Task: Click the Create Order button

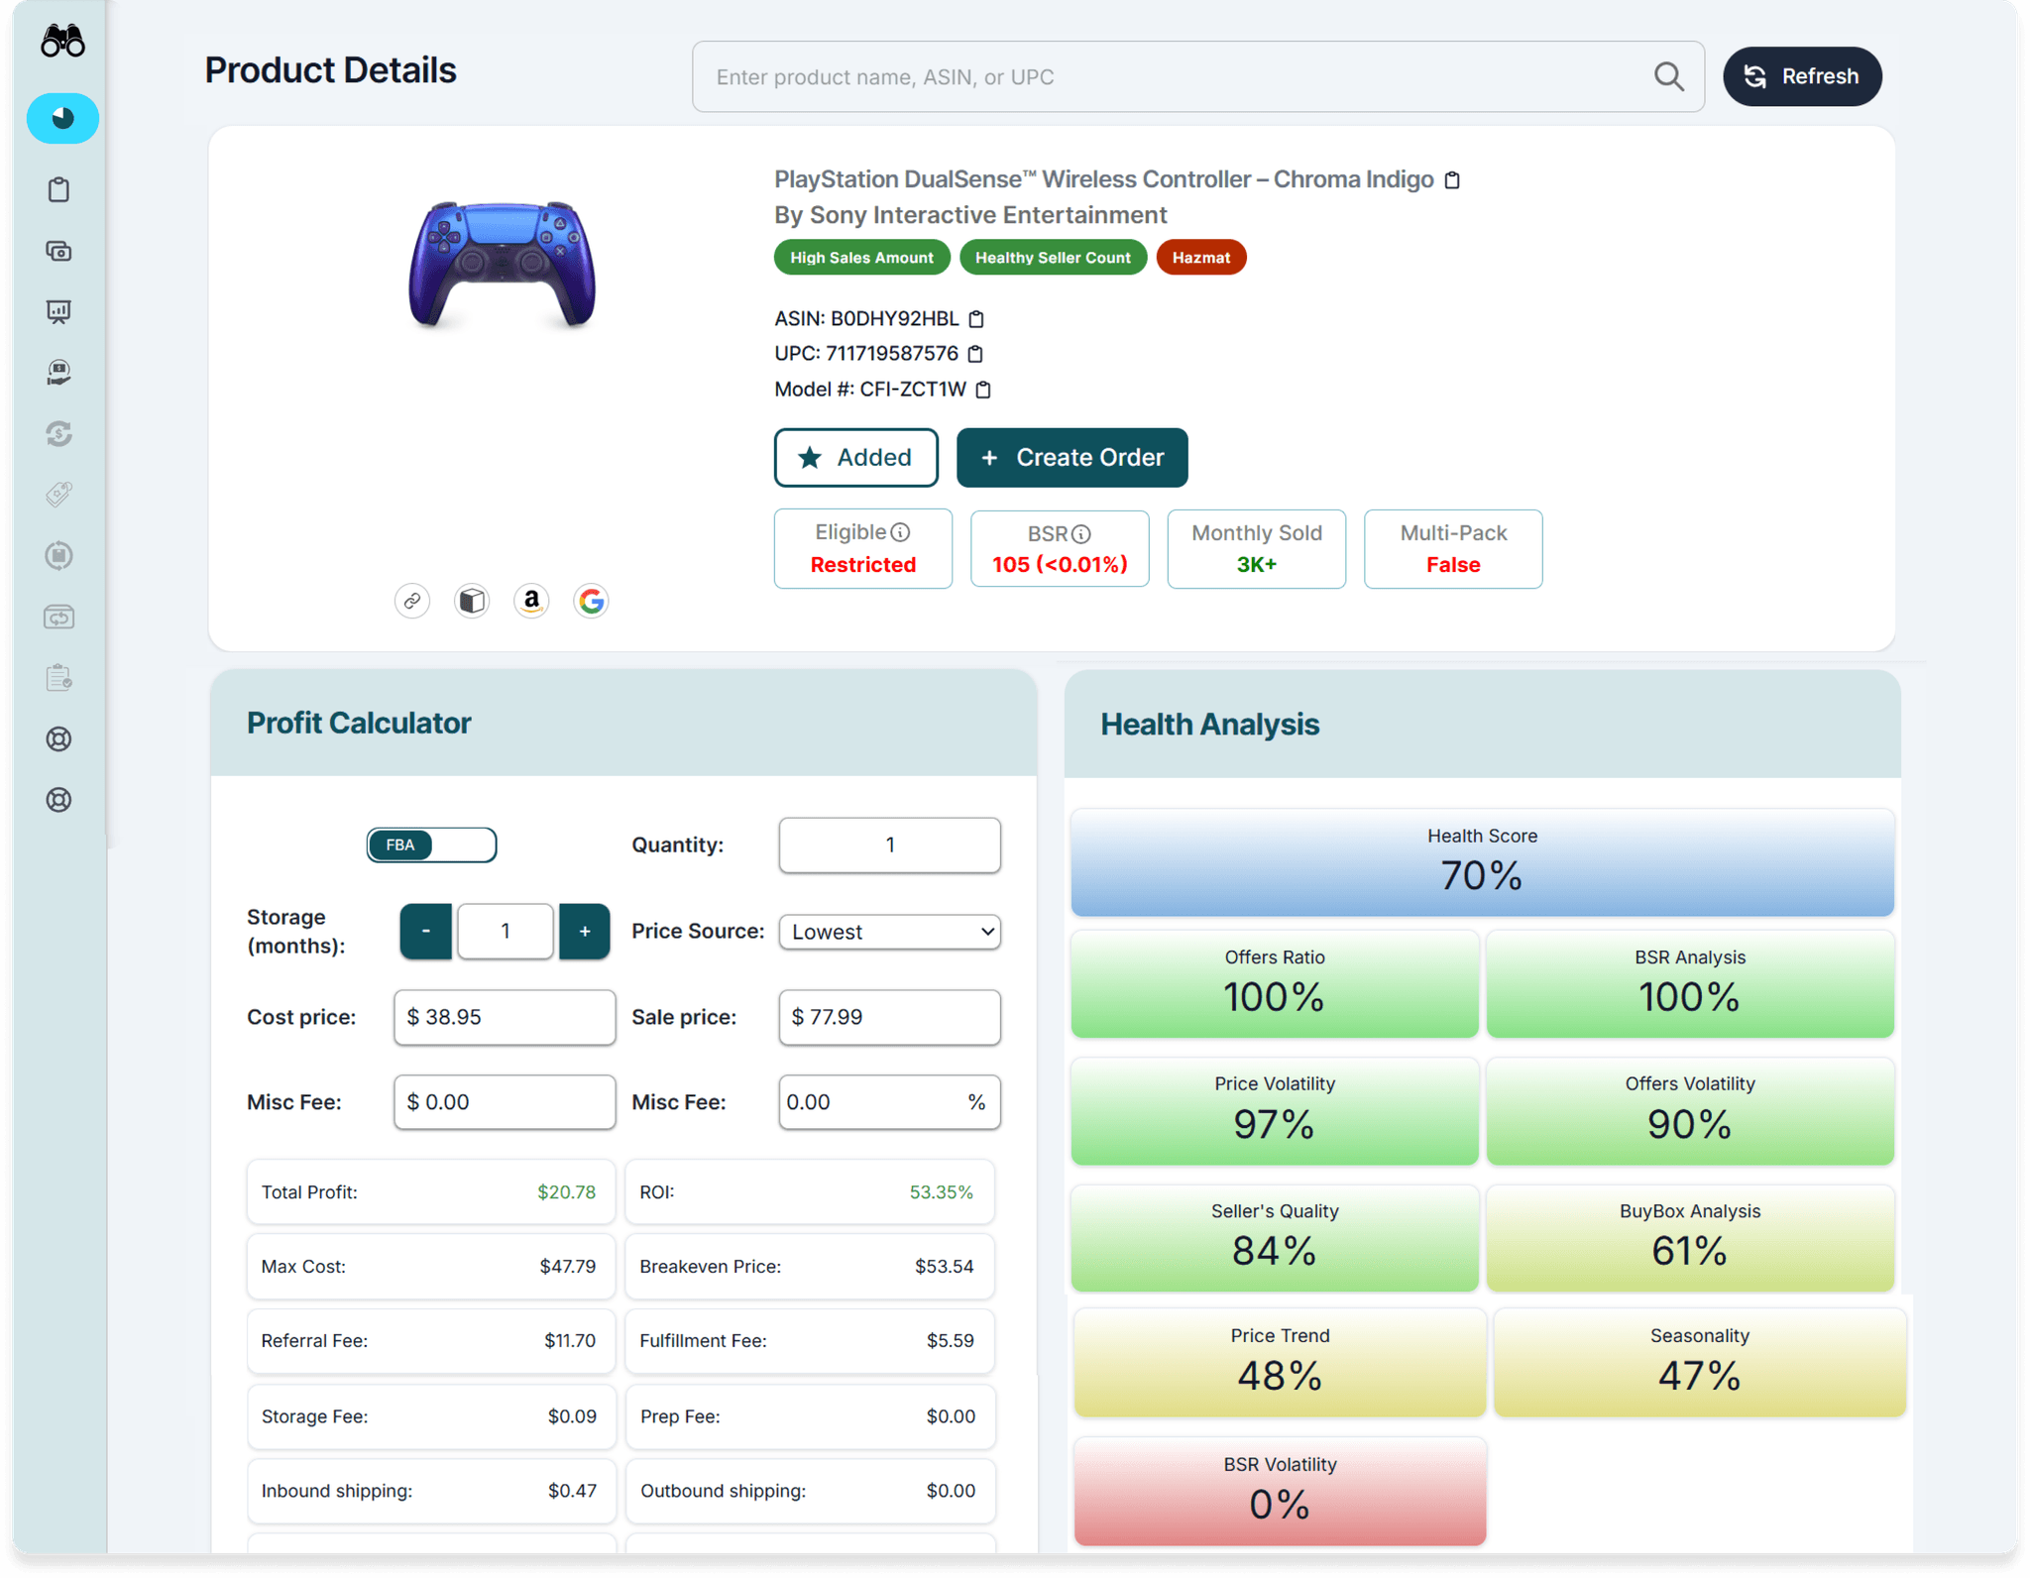Action: 1071,458
